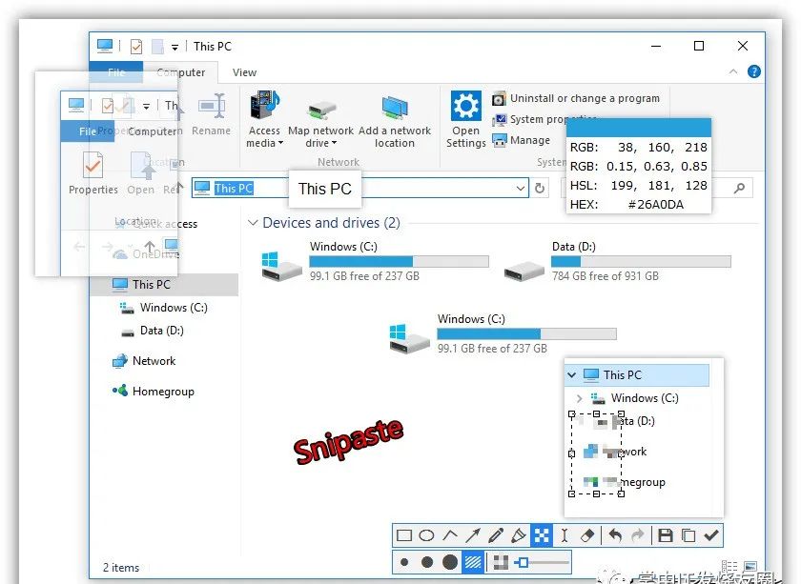Select the Ellipse annotation tool
Screen dimensions: 801x584
(426, 535)
